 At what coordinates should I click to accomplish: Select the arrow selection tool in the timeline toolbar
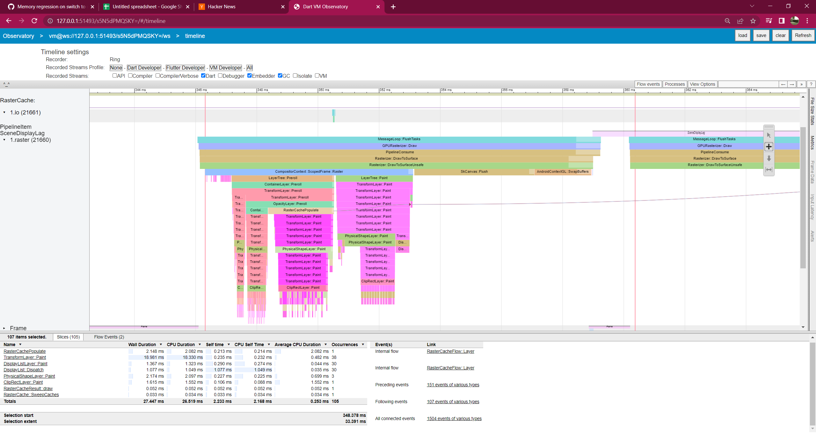[769, 135]
